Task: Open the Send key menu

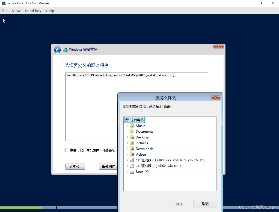Action: 33,11
